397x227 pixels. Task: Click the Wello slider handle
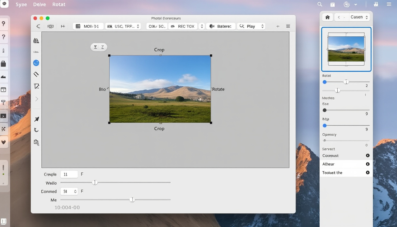pos(95,183)
